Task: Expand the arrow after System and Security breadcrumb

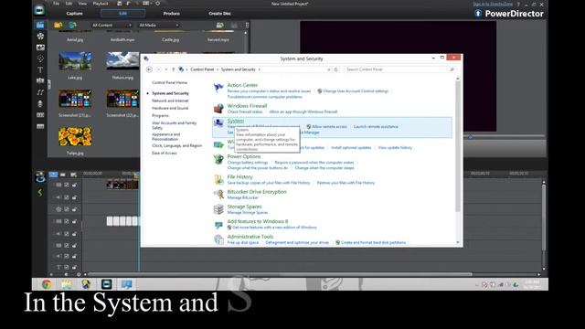Action: [x=260, y=69]
